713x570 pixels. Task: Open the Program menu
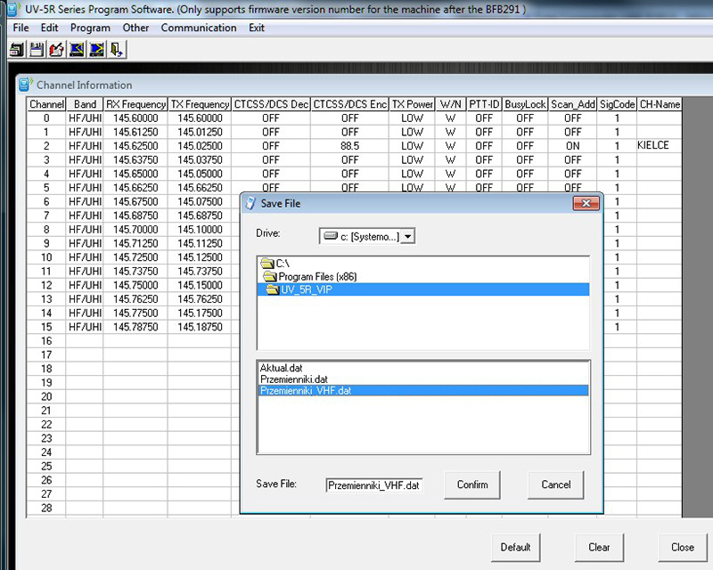pos(90,28)
